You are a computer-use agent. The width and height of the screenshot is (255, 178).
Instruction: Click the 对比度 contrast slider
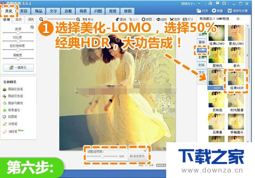click(18, 41)
